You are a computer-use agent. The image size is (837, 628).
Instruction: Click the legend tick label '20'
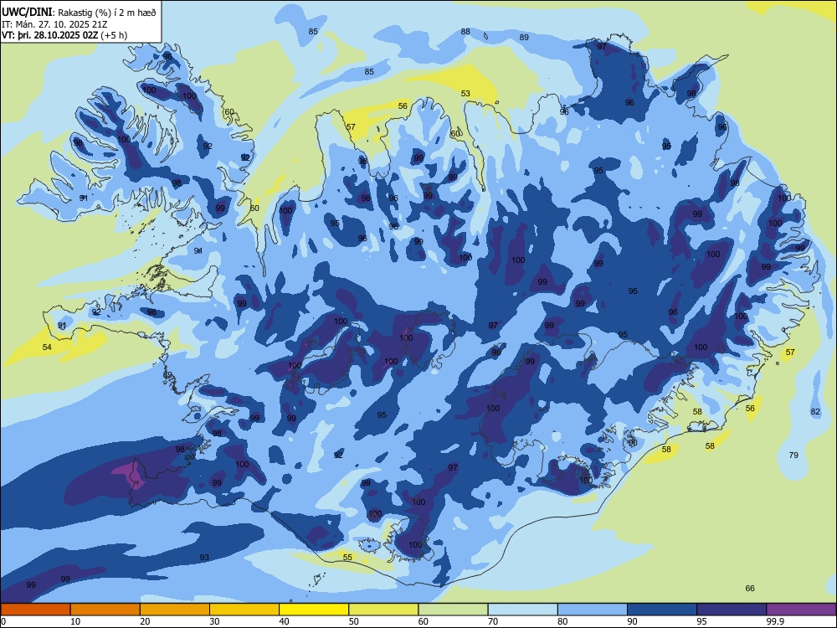tap(145, 621)
